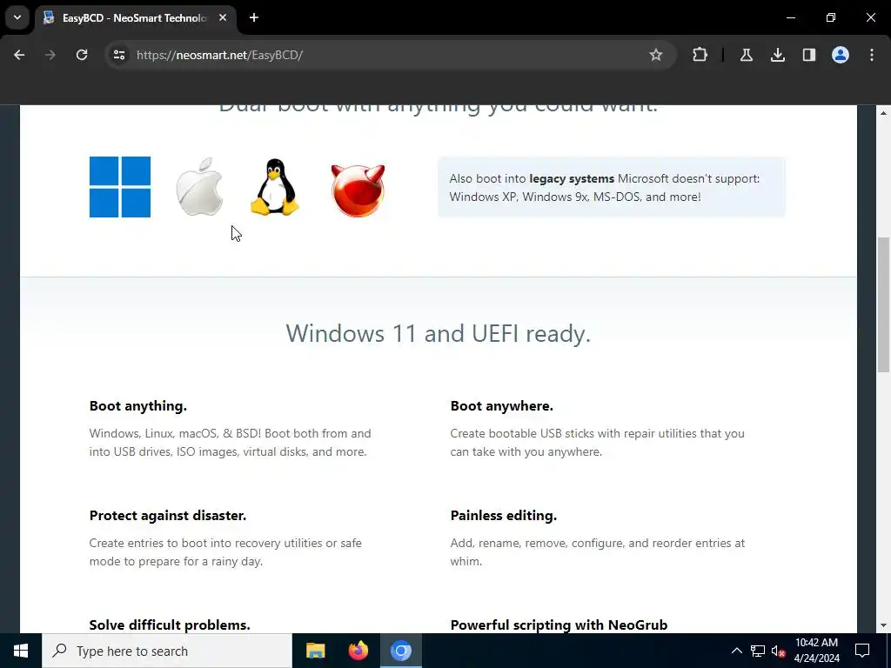Click the "Create entries to boot into recovery" paragraph
This screenshot has height=668, width=891.
click(225, 552)
